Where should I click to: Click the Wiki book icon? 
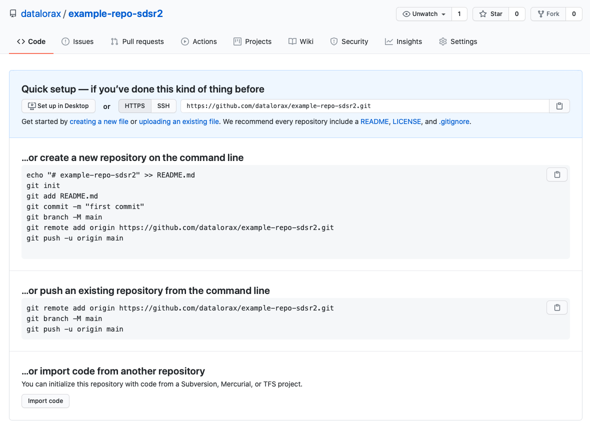(x=292, y=41)
